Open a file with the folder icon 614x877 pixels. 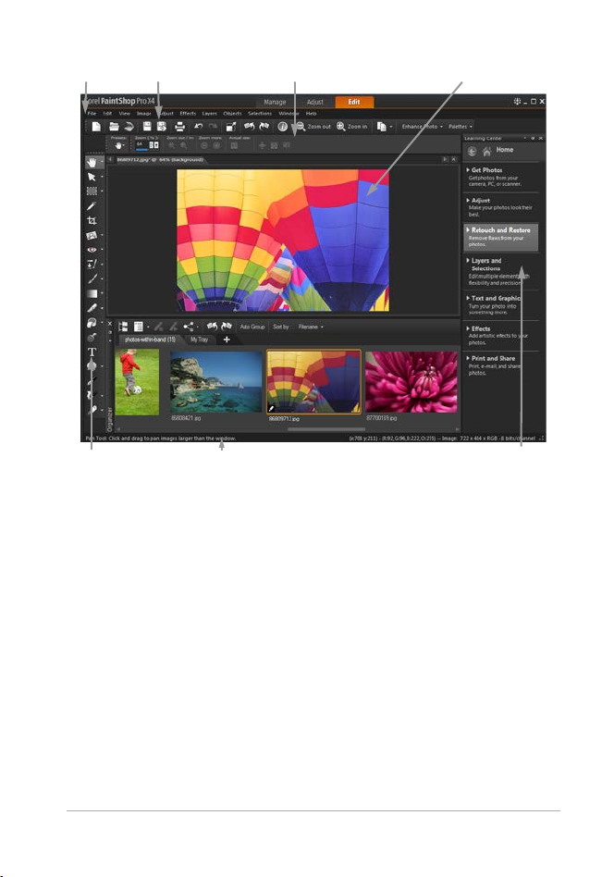pyautogui.click(x=114, y=127)
